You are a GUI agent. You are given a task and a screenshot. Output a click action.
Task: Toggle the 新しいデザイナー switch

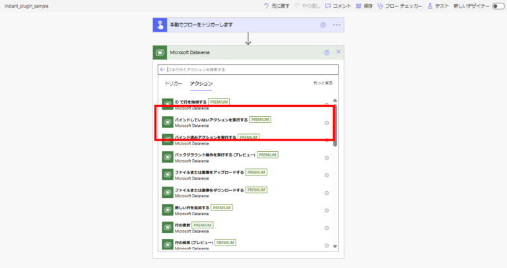pos(498,6)
